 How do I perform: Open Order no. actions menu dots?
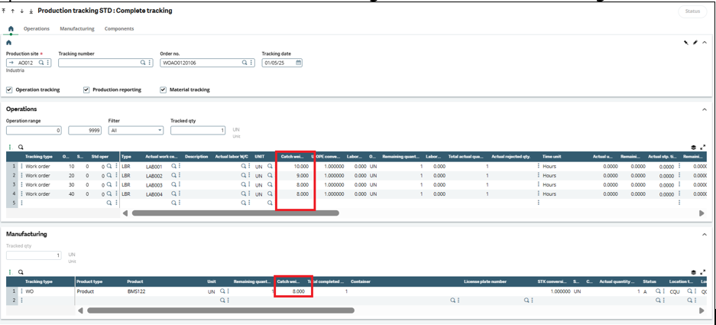coord(251,63)
